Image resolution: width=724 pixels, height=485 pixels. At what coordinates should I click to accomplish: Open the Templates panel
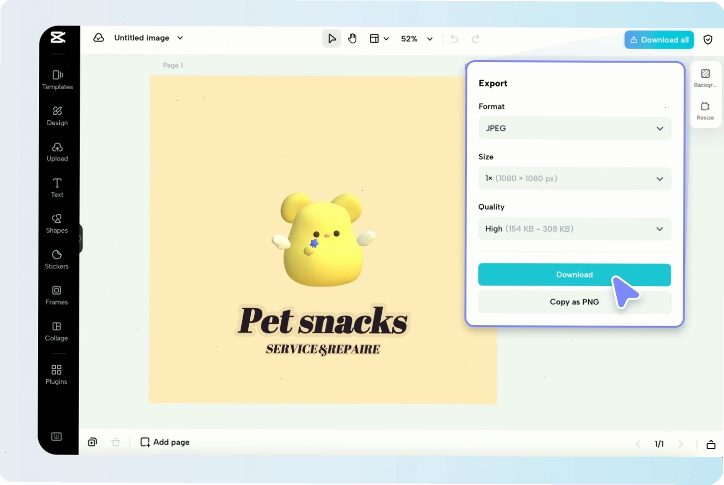(57, 80)
